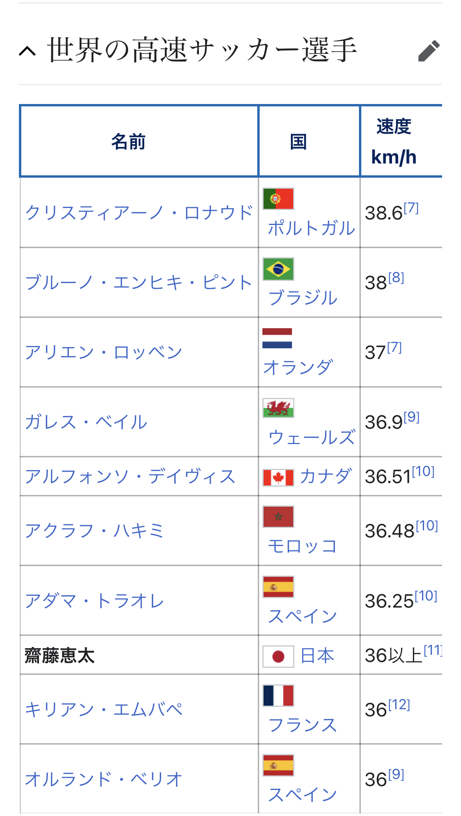Viewport: 461px width, 816px height.
Task: Click the Japan flag icon
Action: 278,656
